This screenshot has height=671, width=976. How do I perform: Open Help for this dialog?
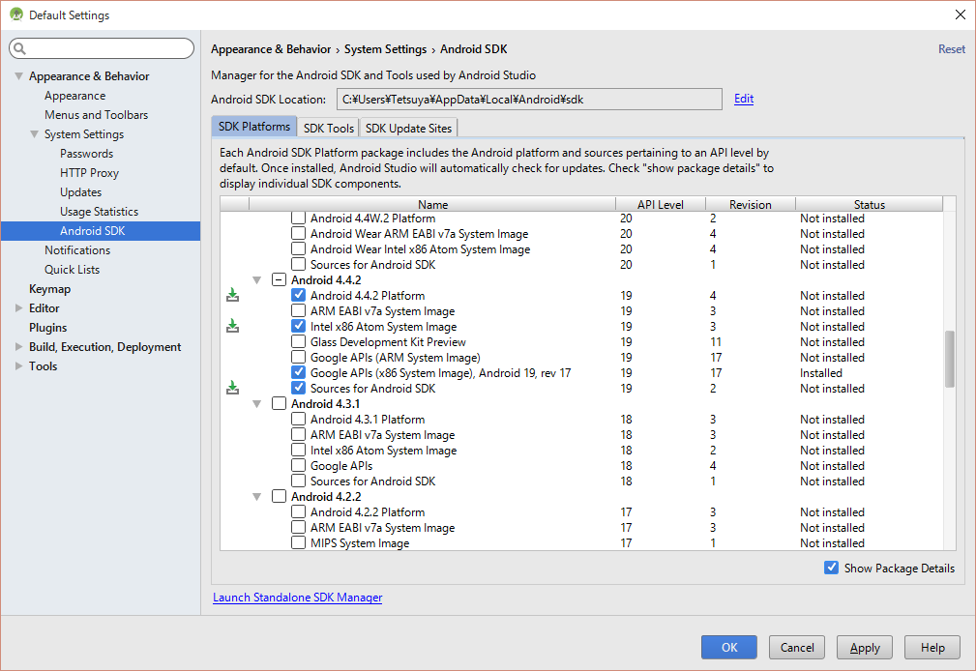pyautogui.click(x=932, y=648)
